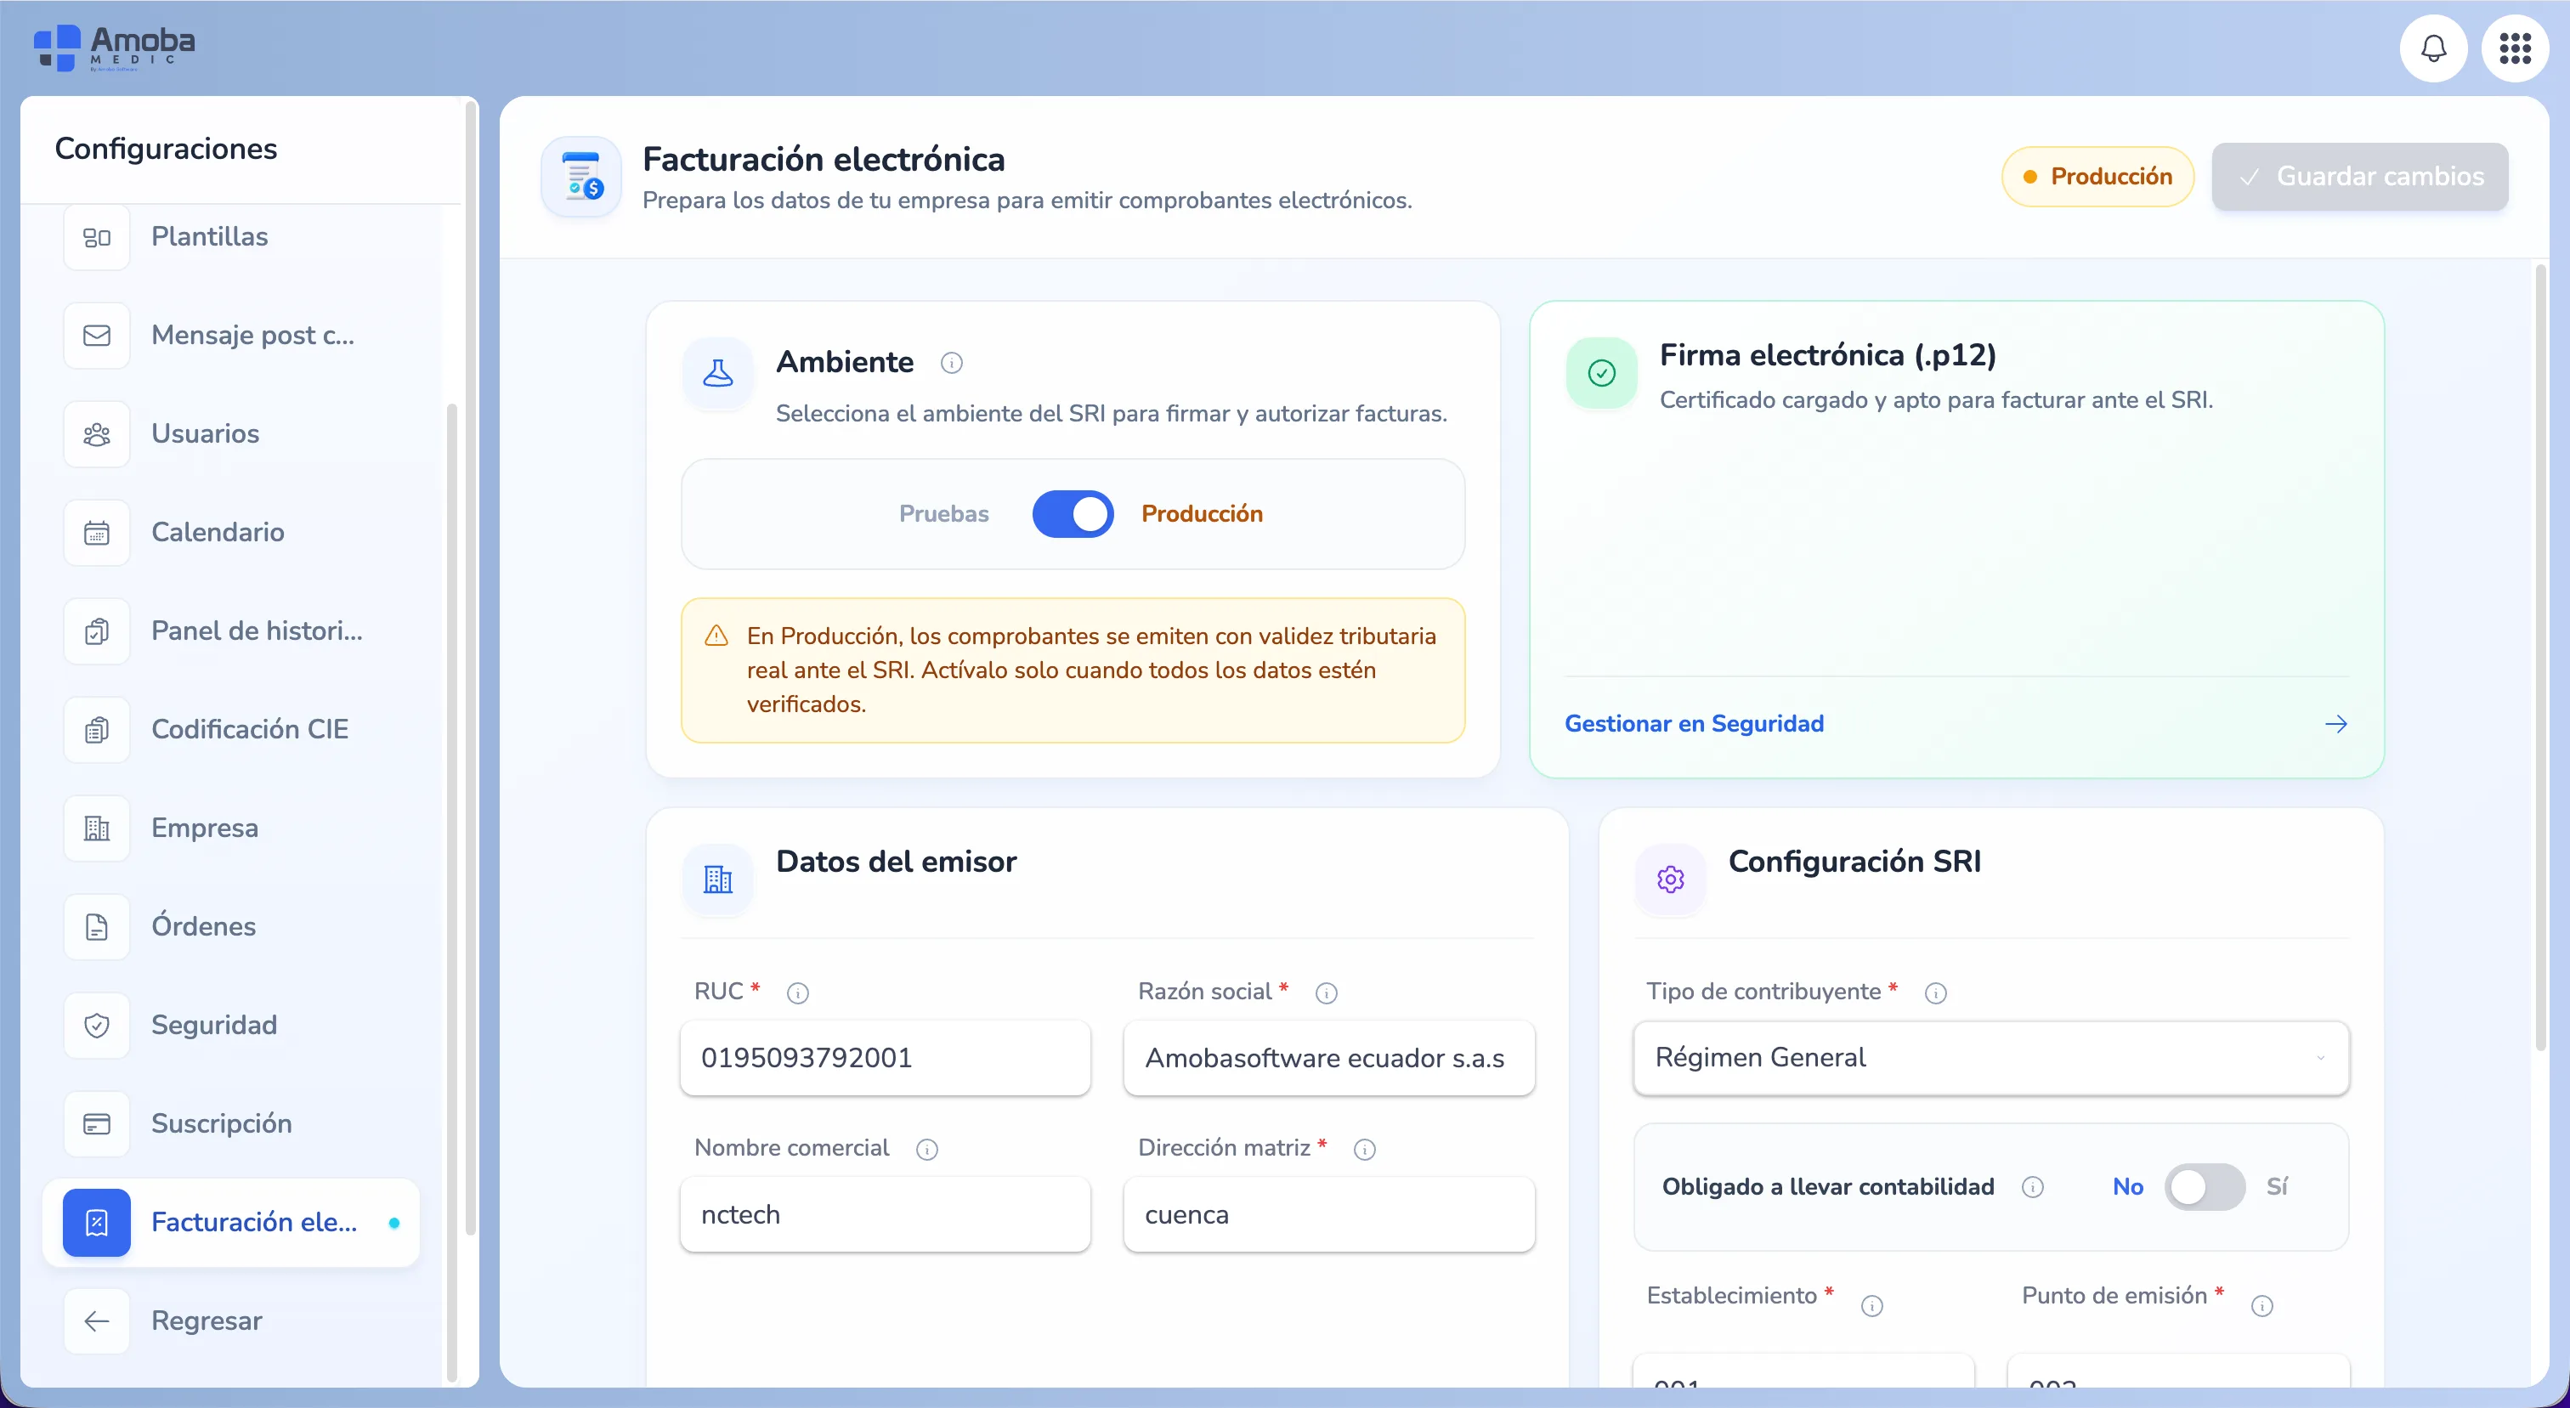Viewport: 2570px width, 1408px height.
Task: Open the Tipo de contribuyente dropdown
Action: pyautogui.click(x=1991, y=1057)
